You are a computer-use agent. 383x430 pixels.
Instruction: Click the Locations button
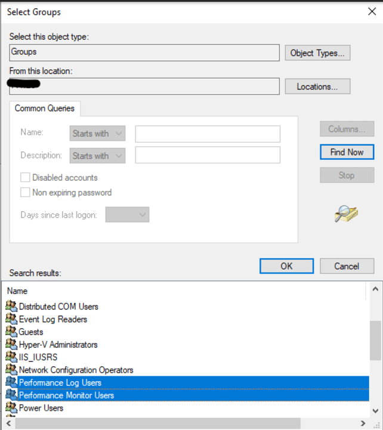[317, 86]
